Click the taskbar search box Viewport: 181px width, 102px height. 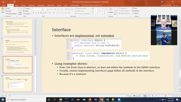pyautogui.click(x=26, y=99)
